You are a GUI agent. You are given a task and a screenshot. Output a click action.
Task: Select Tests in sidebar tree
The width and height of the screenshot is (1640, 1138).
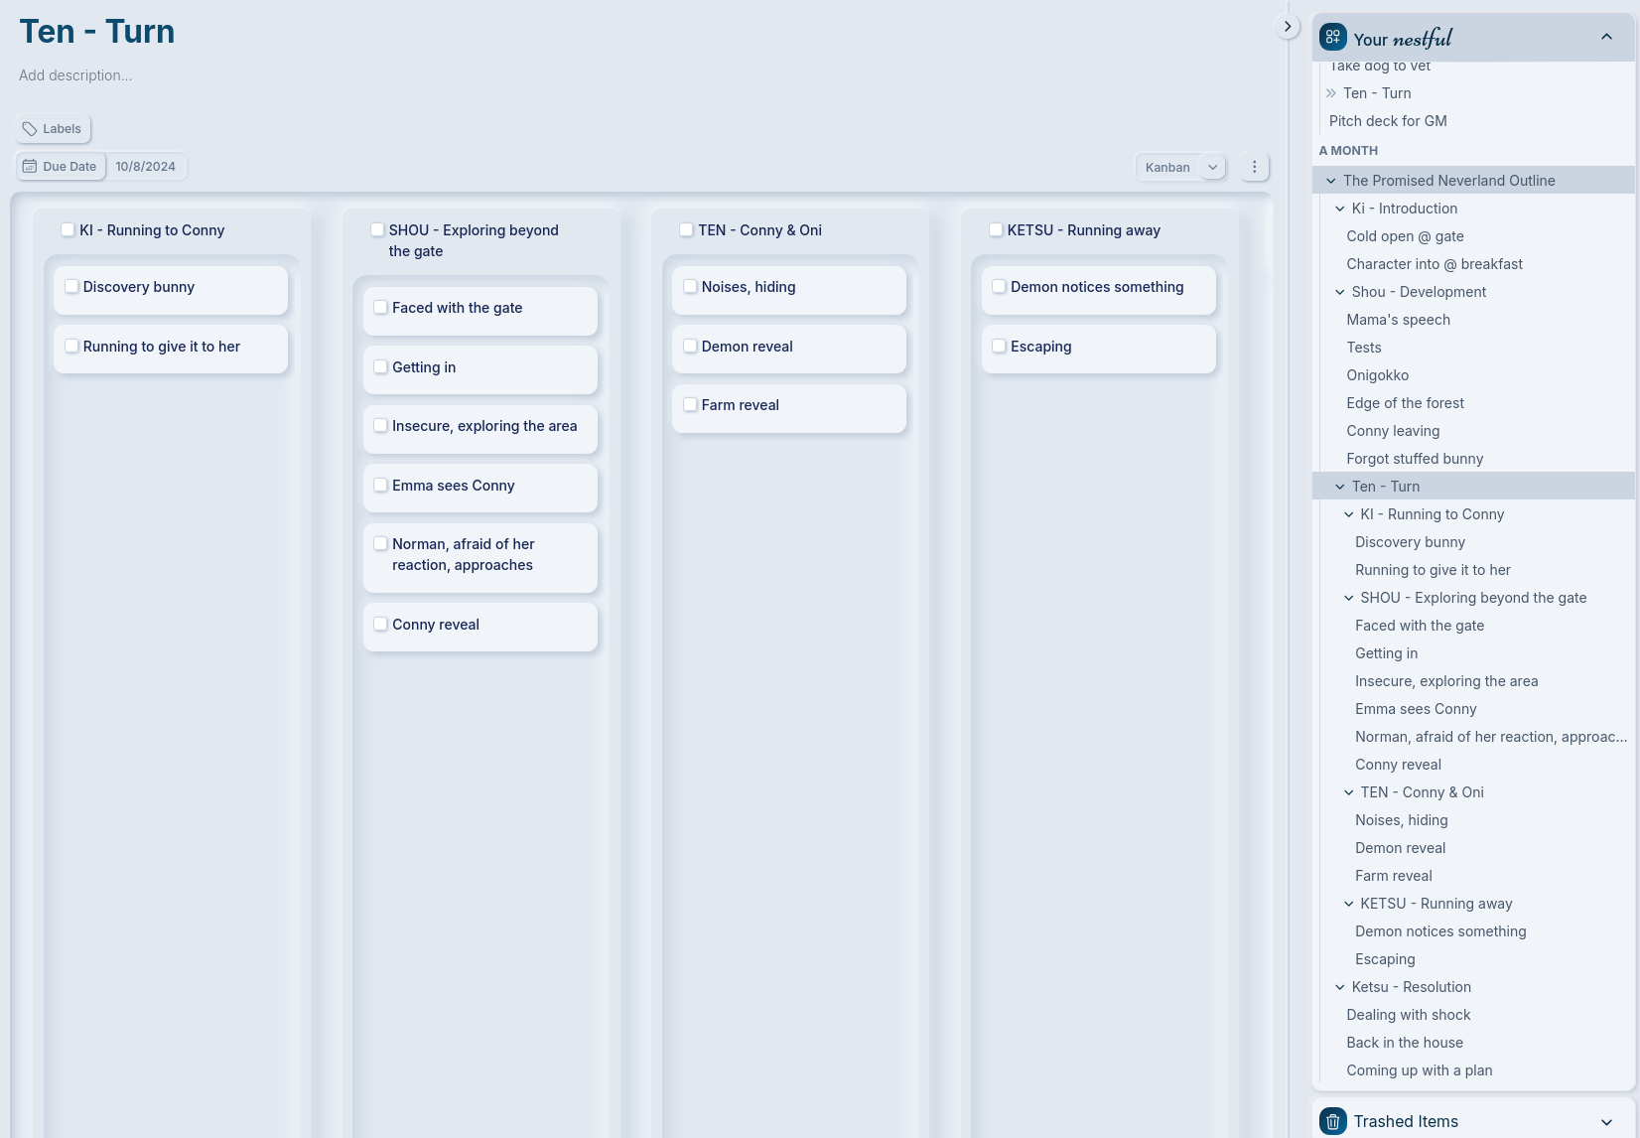[1364, 348]
